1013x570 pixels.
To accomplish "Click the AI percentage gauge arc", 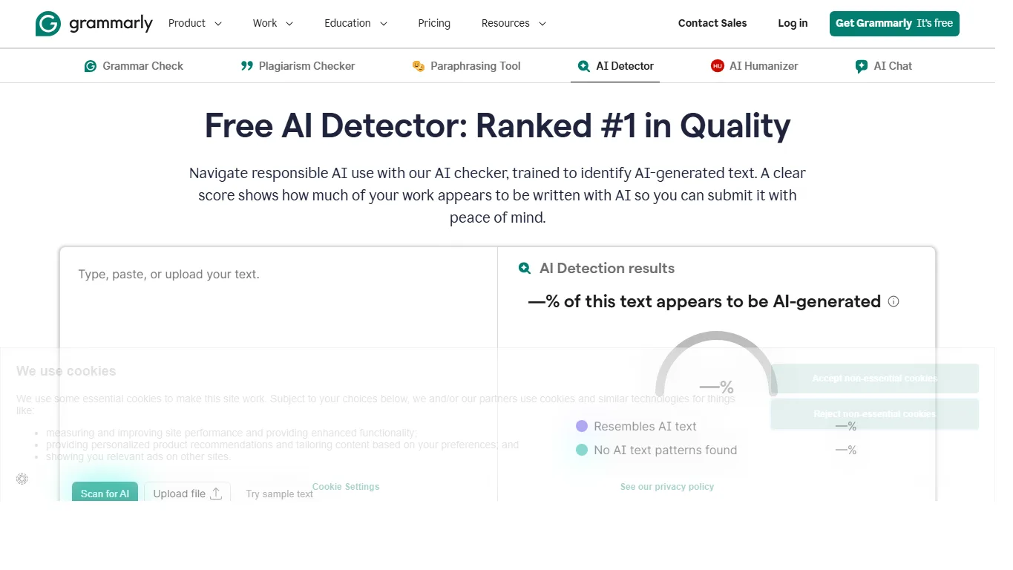I will [x=716, y=363].
